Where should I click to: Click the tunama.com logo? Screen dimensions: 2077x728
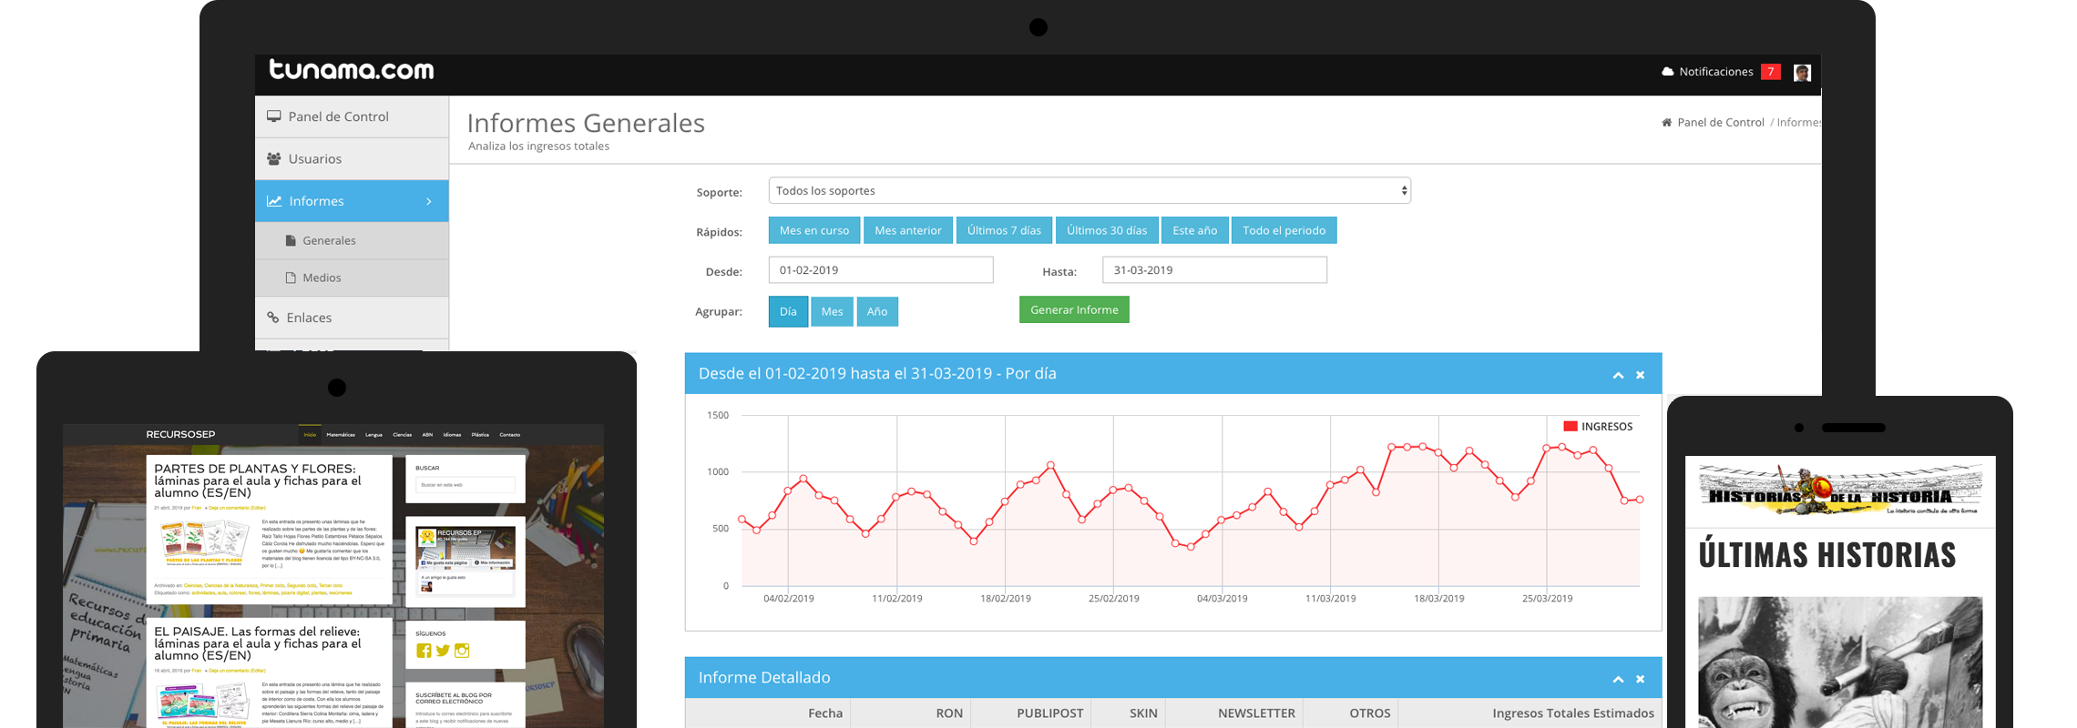click(x=352, y=69)
